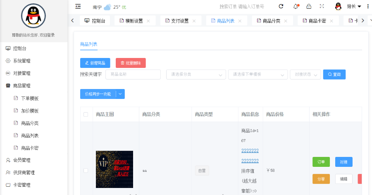Tick the select-all checkbox in table header
The height and width of the screenshot is (195, 372).
86,115
